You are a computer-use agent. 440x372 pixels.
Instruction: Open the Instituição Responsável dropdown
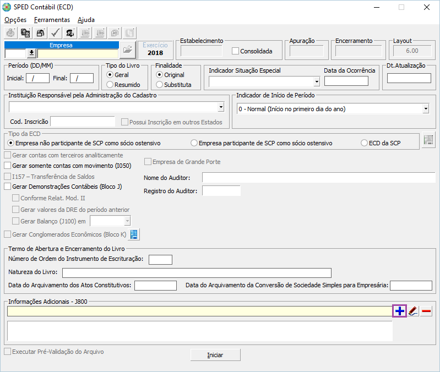(x=221, y=107)
